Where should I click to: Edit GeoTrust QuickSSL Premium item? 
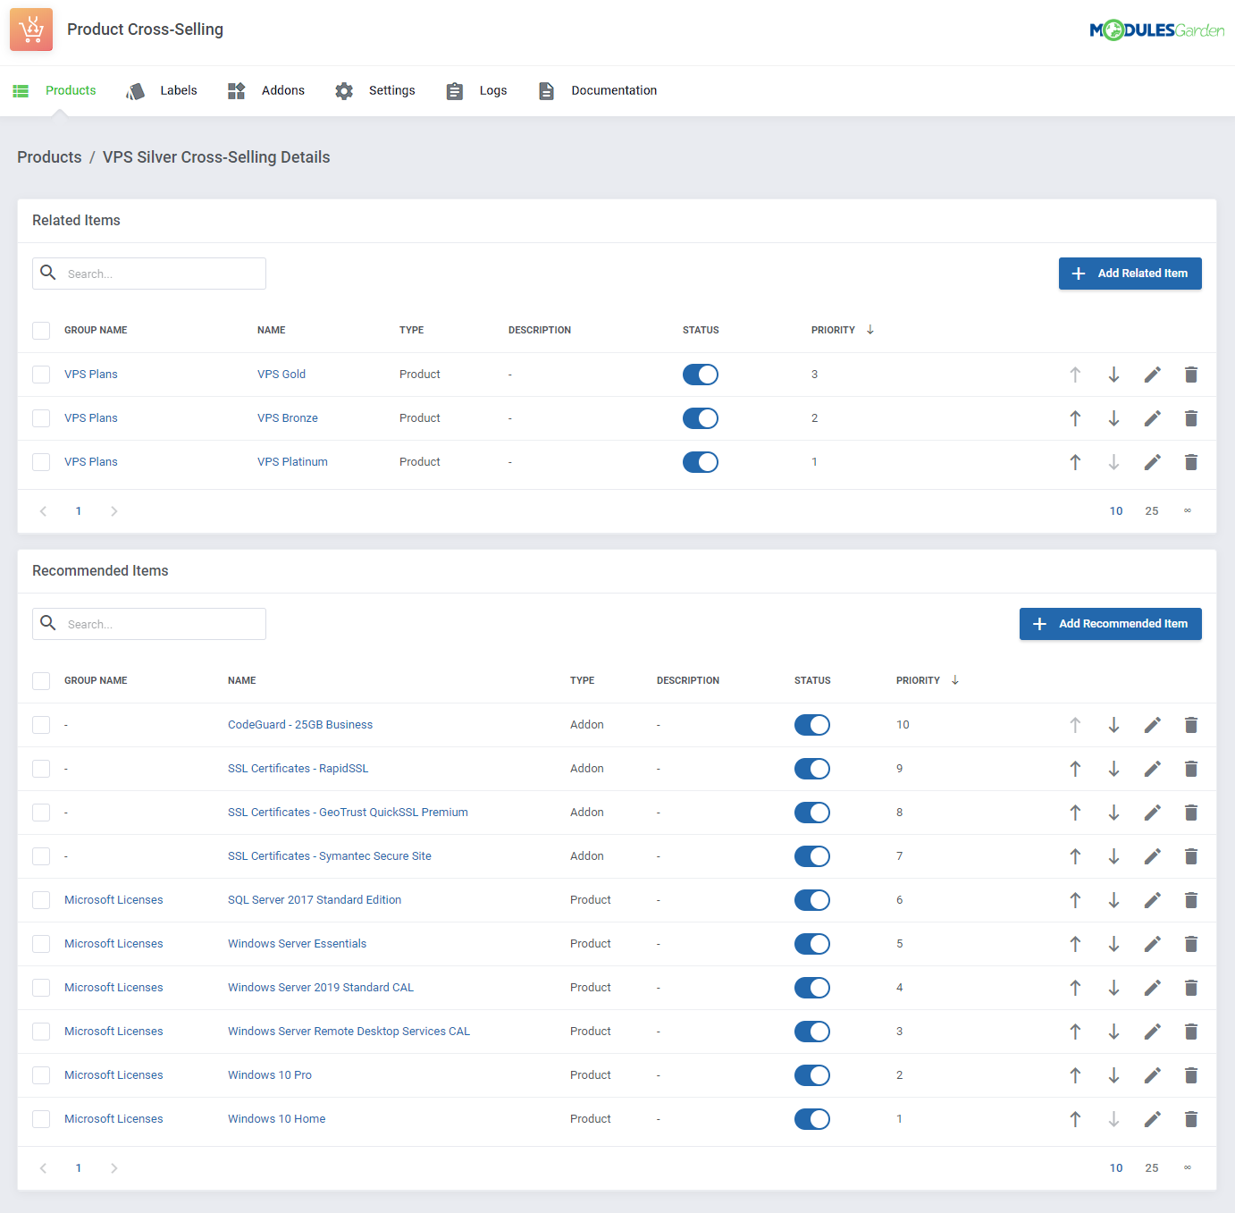1153,813
